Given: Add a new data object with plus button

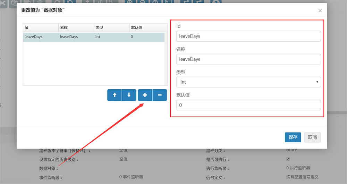Looking at the screenshot, I should [145, 95].
